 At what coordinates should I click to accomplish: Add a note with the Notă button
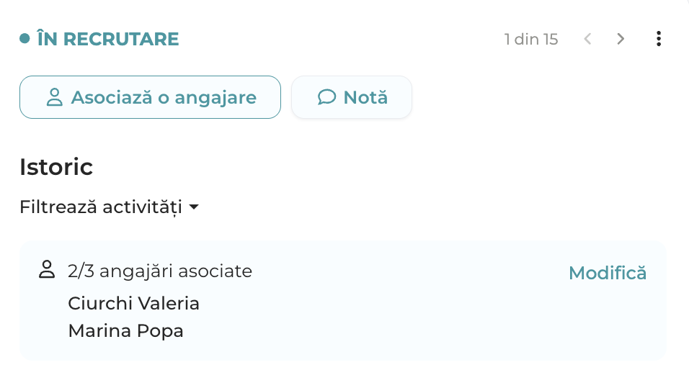pyautogui.click(x=352, y=97)
